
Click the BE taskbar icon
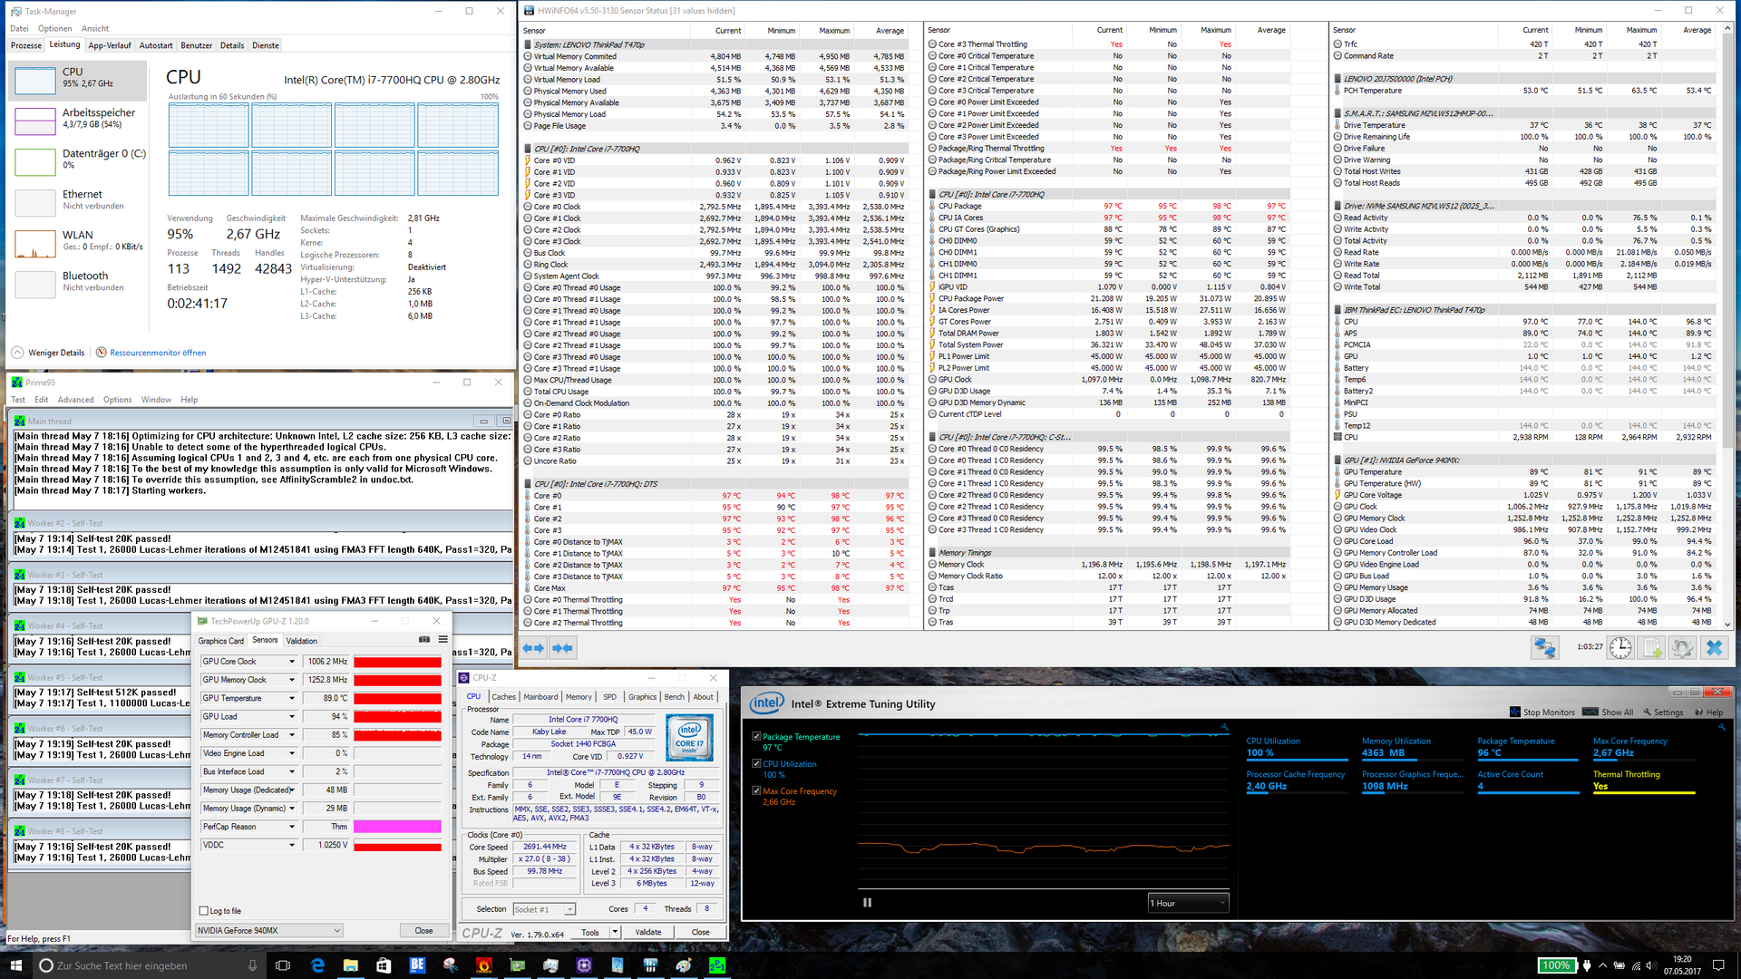click(417, 965)
